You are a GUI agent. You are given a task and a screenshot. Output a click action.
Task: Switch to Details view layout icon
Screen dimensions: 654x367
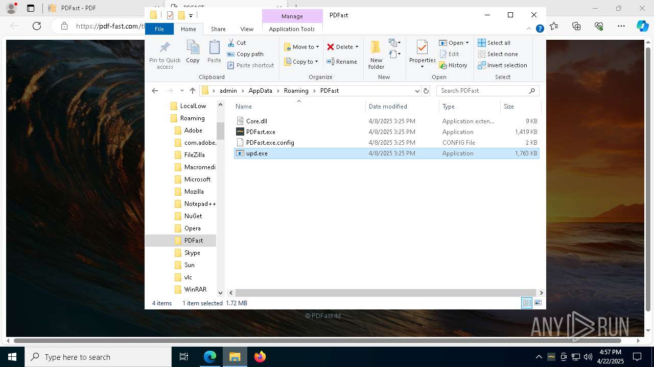tap(527, 303)
